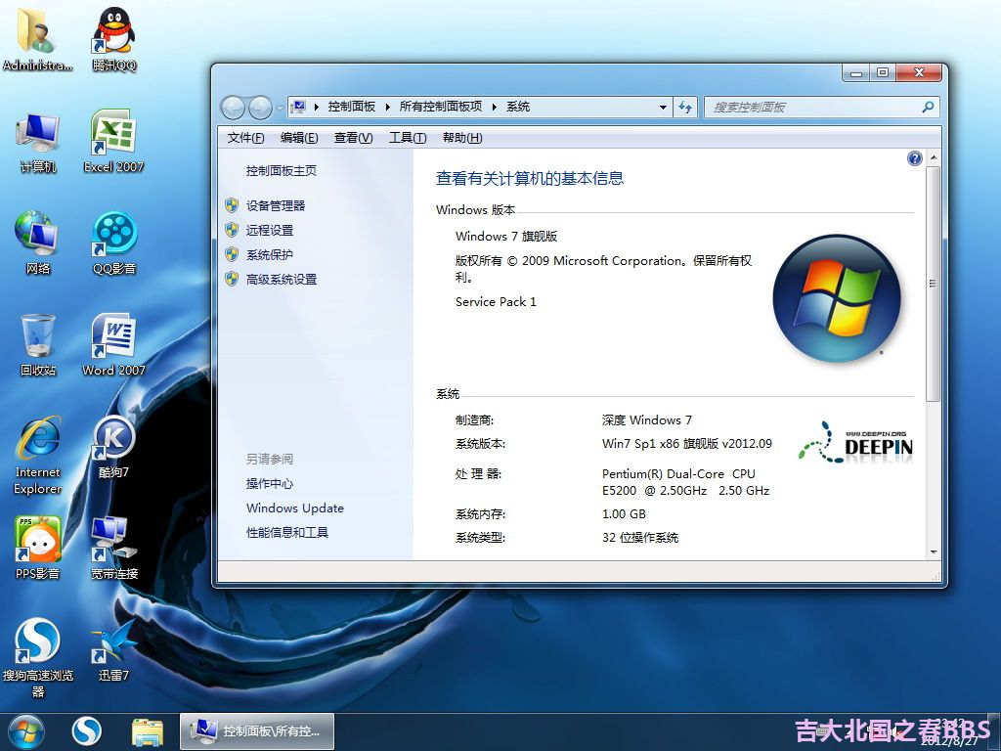
Task: Open 操作中心 link
Action: click(x=270, y=483)
